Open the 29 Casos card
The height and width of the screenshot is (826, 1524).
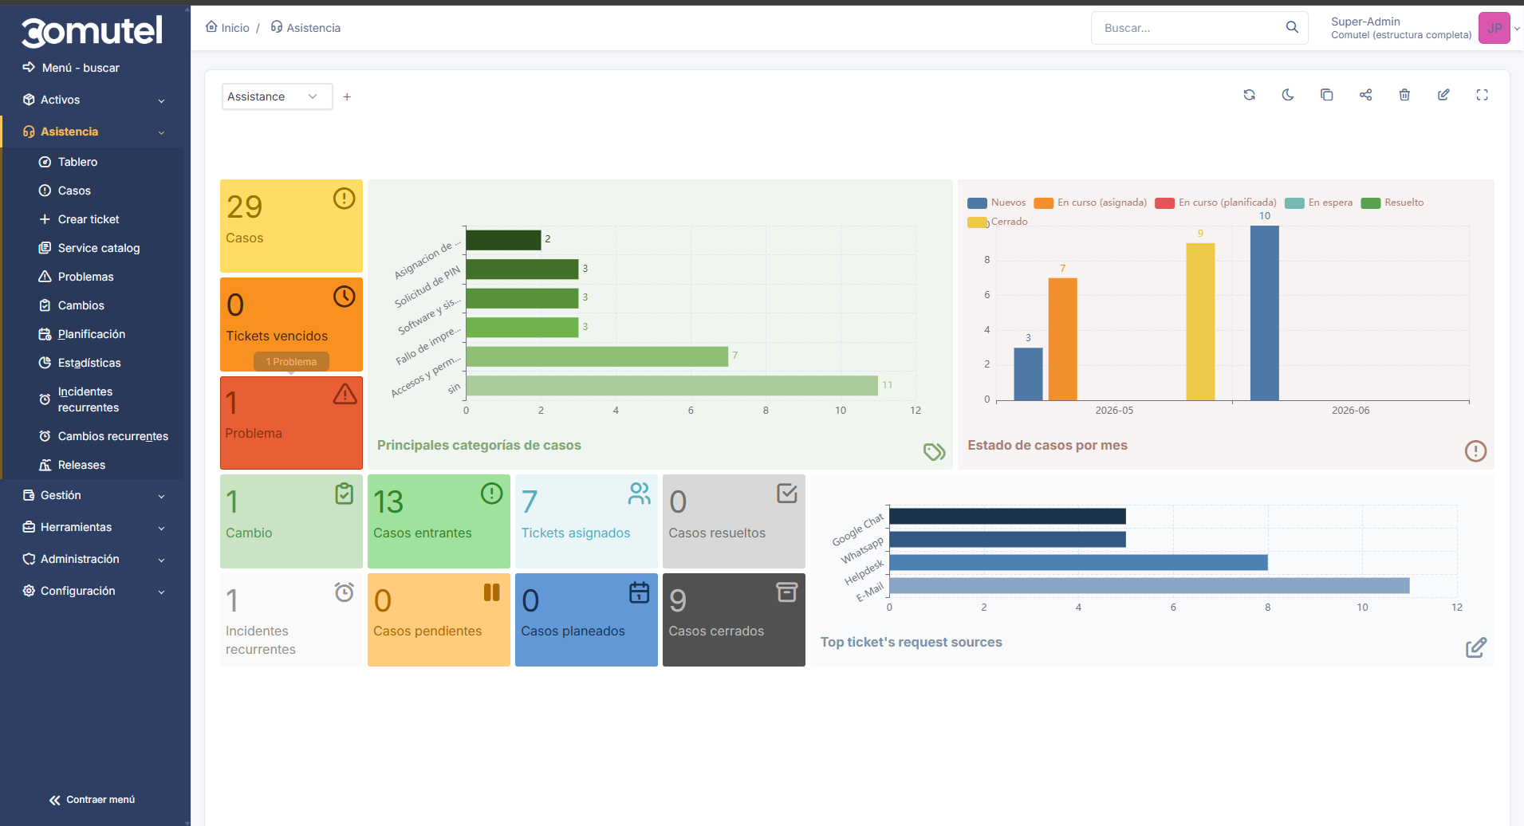pos(291,226)
